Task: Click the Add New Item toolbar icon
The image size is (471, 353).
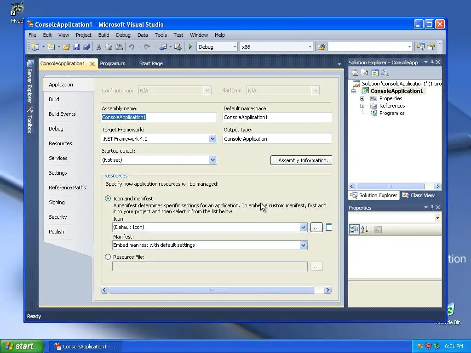Action: (51, 47)
